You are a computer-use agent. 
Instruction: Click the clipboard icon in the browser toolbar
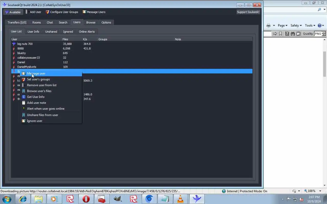point(298,34)
